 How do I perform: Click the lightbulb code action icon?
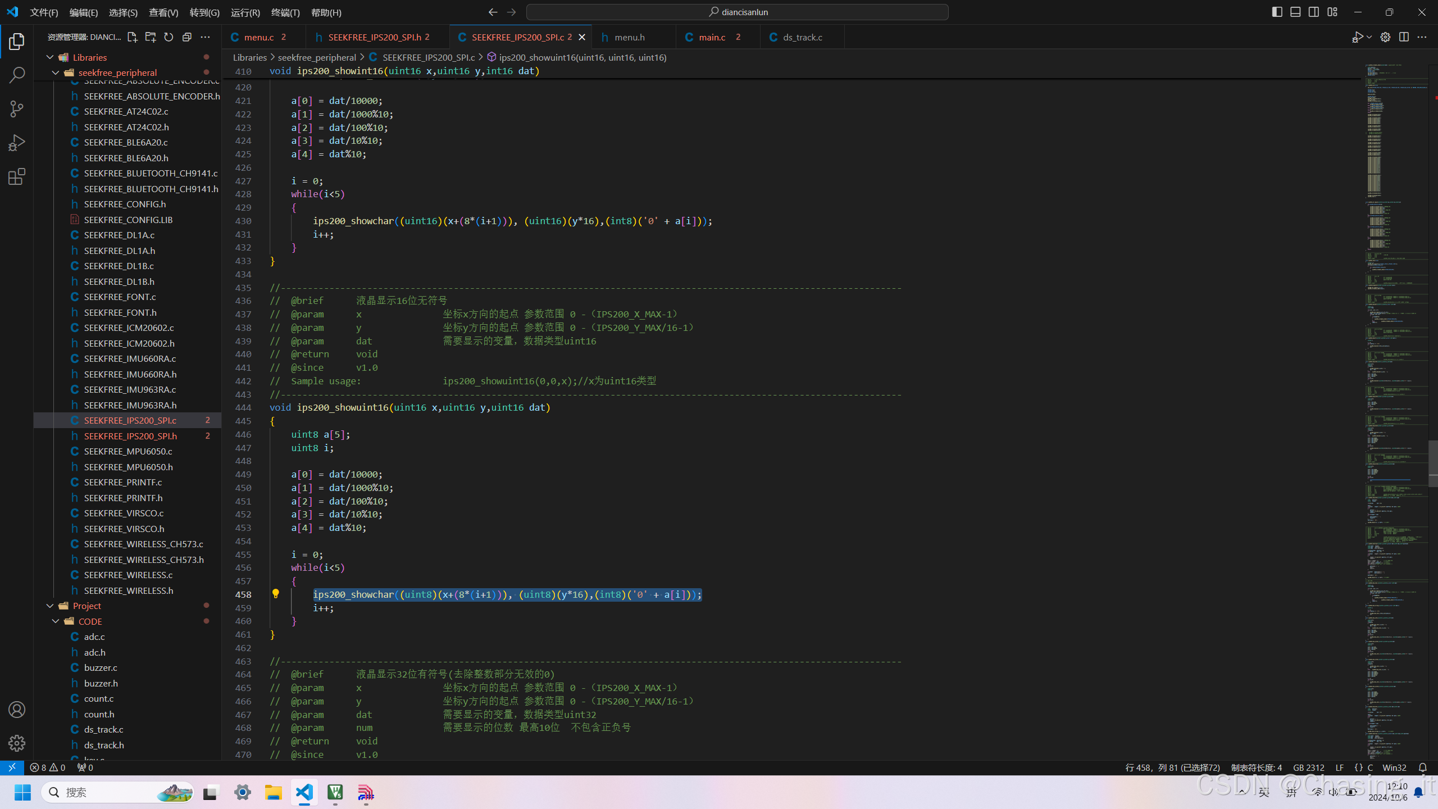[275, 594]
